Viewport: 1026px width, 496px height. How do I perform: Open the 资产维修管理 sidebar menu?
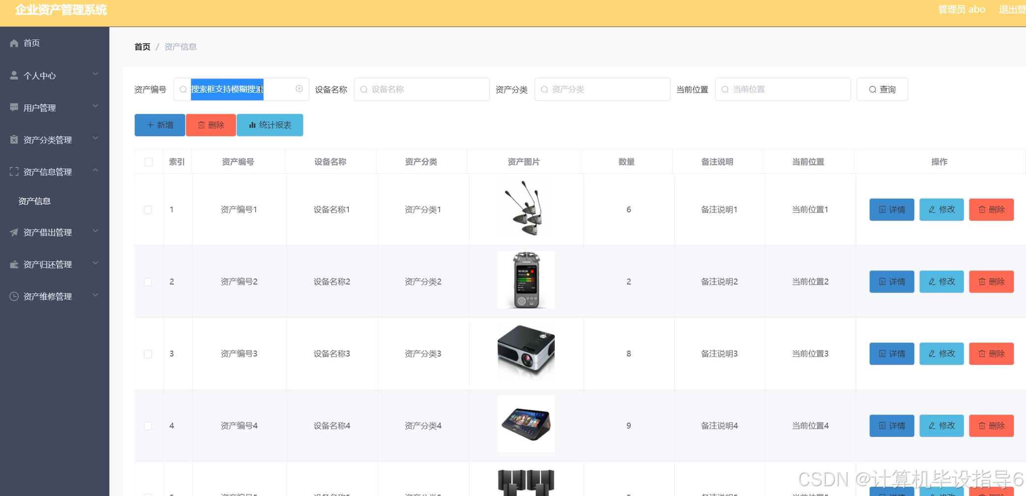[55, 296]
